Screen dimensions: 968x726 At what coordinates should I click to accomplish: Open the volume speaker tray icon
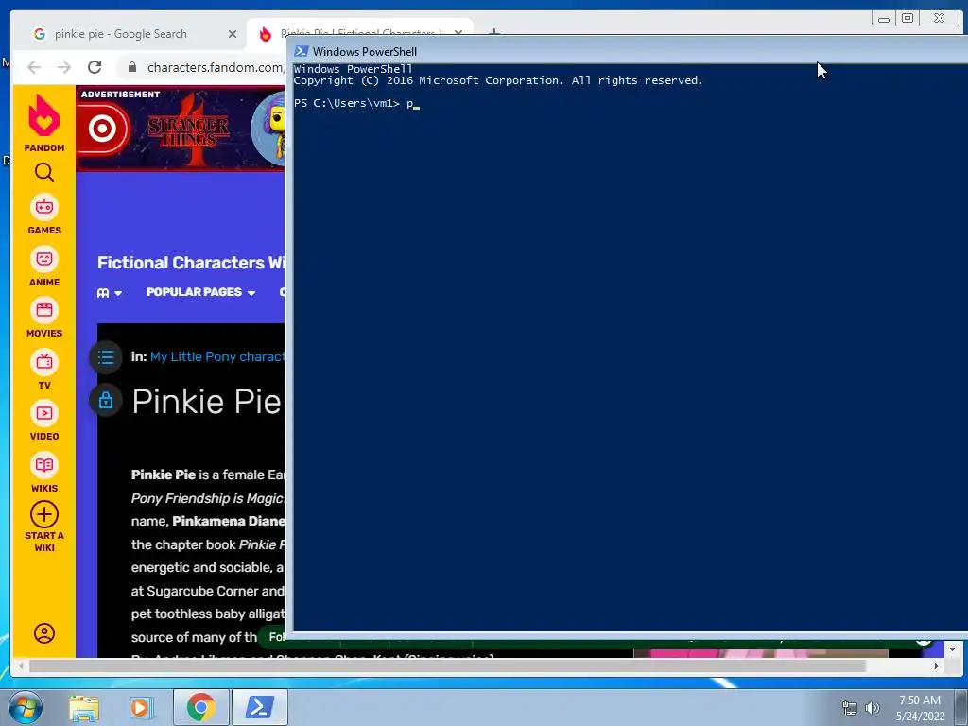(x=873, y=708)
